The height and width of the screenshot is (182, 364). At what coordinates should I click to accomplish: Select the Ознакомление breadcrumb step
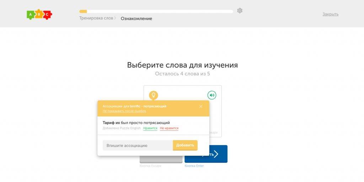(x=136, y=18)
